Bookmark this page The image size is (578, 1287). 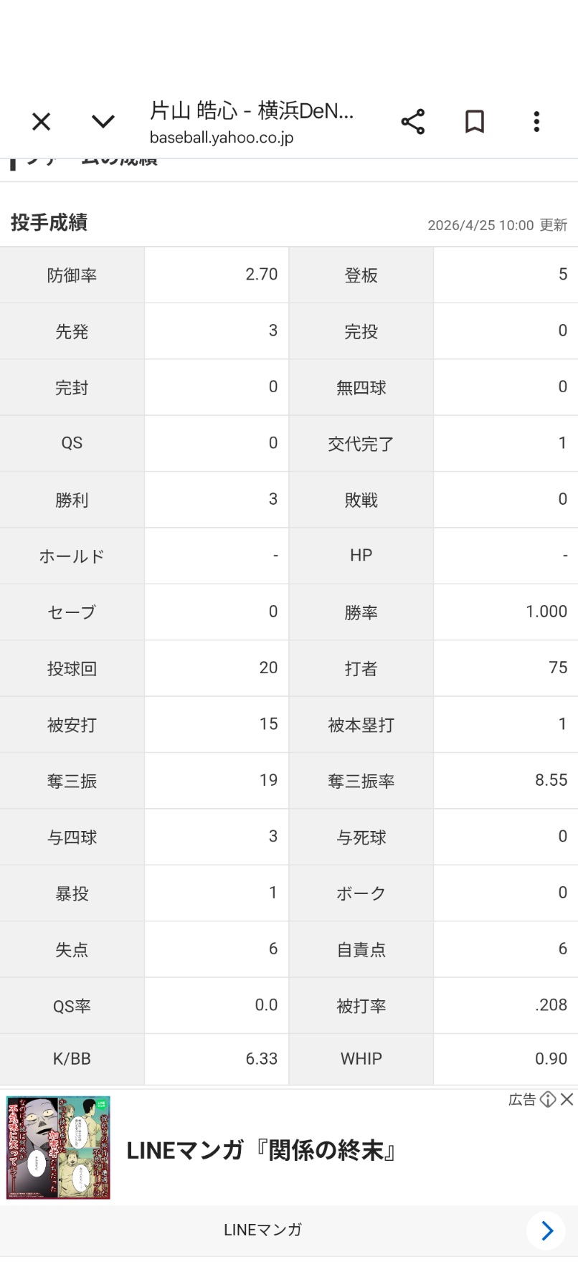(x=474, y=122)
